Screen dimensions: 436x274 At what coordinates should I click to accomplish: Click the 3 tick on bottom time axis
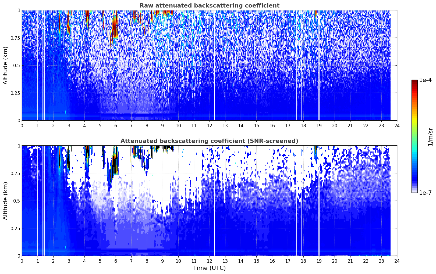69,261
